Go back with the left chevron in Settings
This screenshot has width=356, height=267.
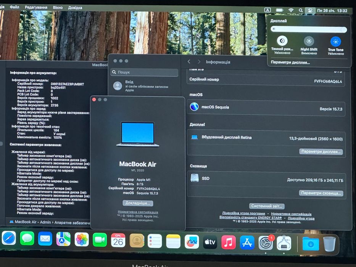(x=189, y=61)
